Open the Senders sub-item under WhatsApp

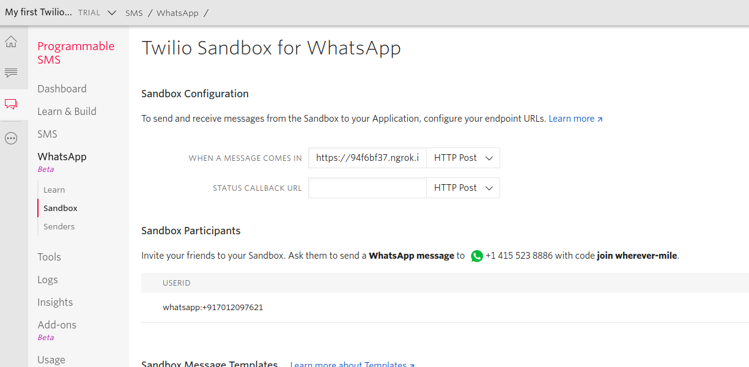pos(59,226)
